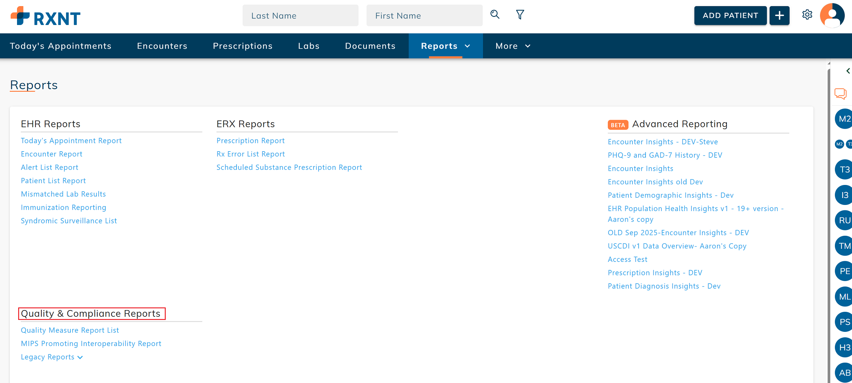Open the Documents tab
This screenshot has height=383, width=852.
(370, 46)
